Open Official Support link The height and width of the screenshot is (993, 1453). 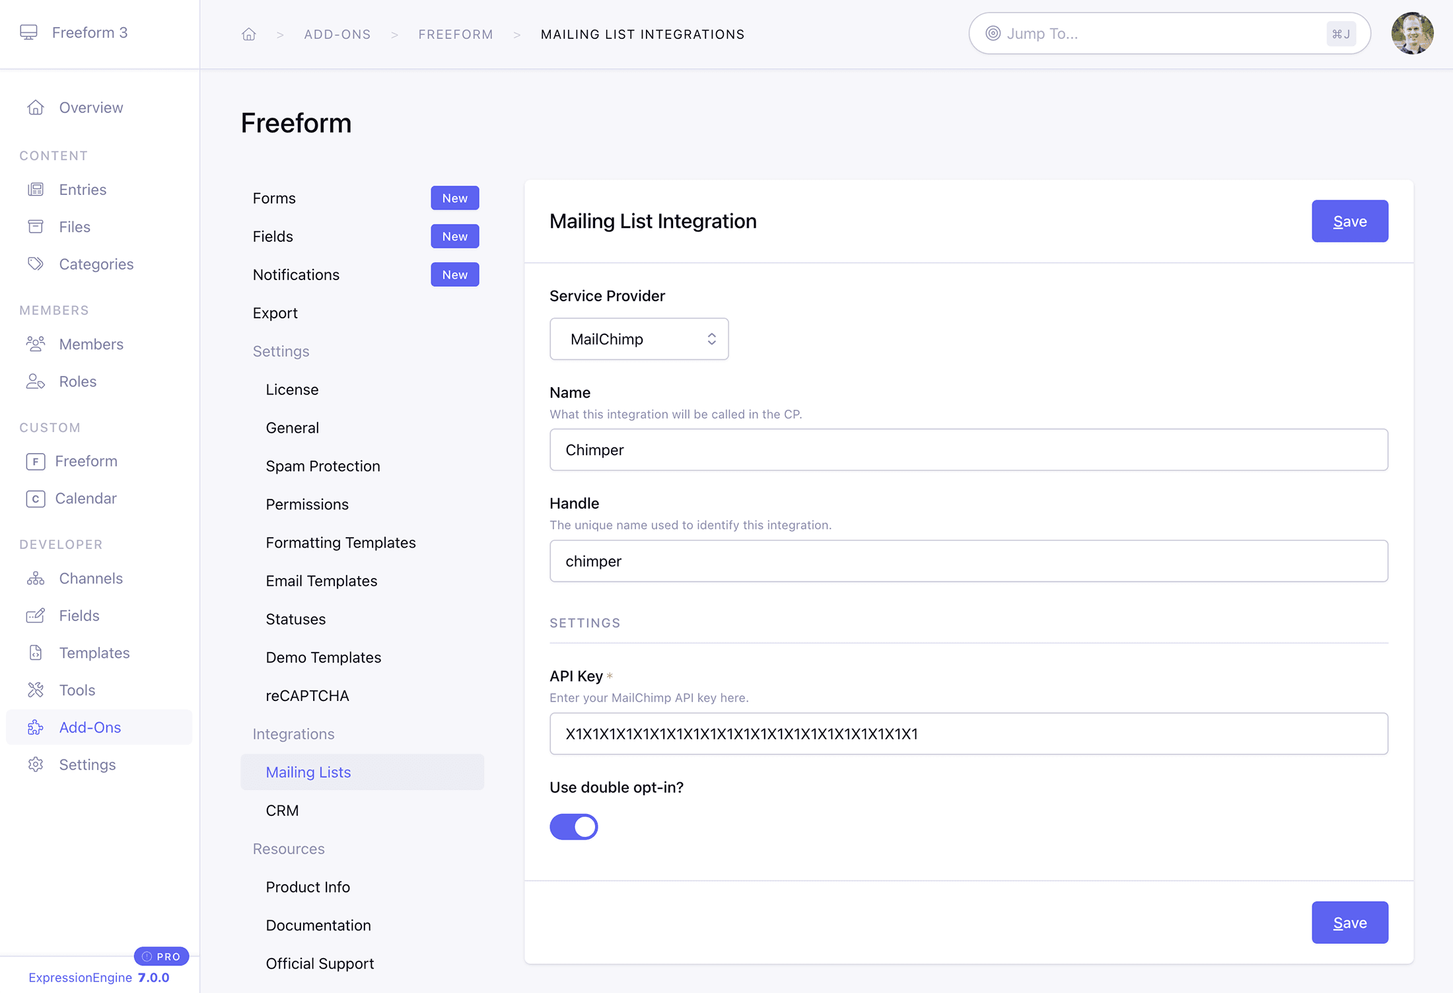(x=319, y=963)
